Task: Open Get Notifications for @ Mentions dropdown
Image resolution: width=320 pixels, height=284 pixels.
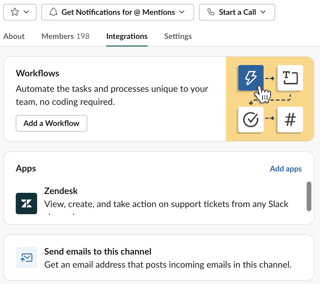Action: click(118, 12)
